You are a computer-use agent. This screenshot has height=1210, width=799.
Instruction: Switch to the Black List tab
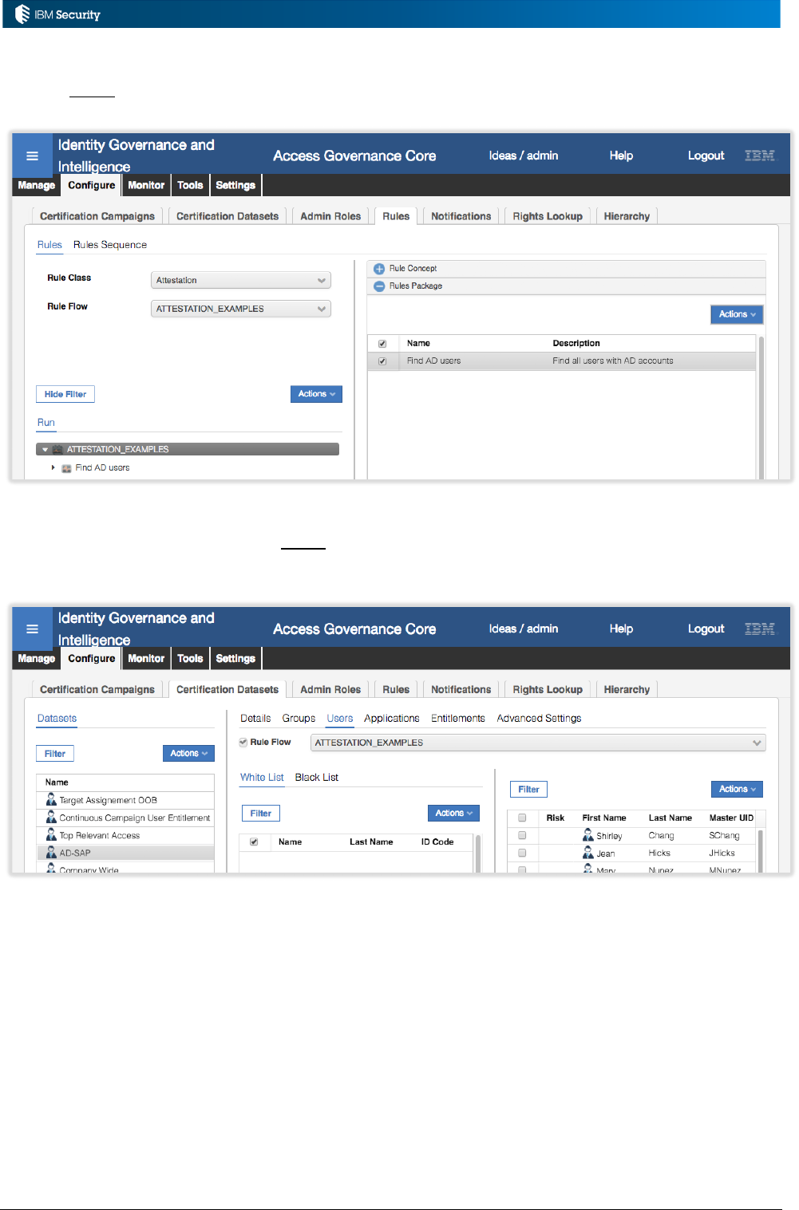tap(317, 778)
